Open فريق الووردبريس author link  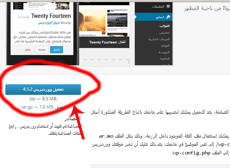pos(49,23)
